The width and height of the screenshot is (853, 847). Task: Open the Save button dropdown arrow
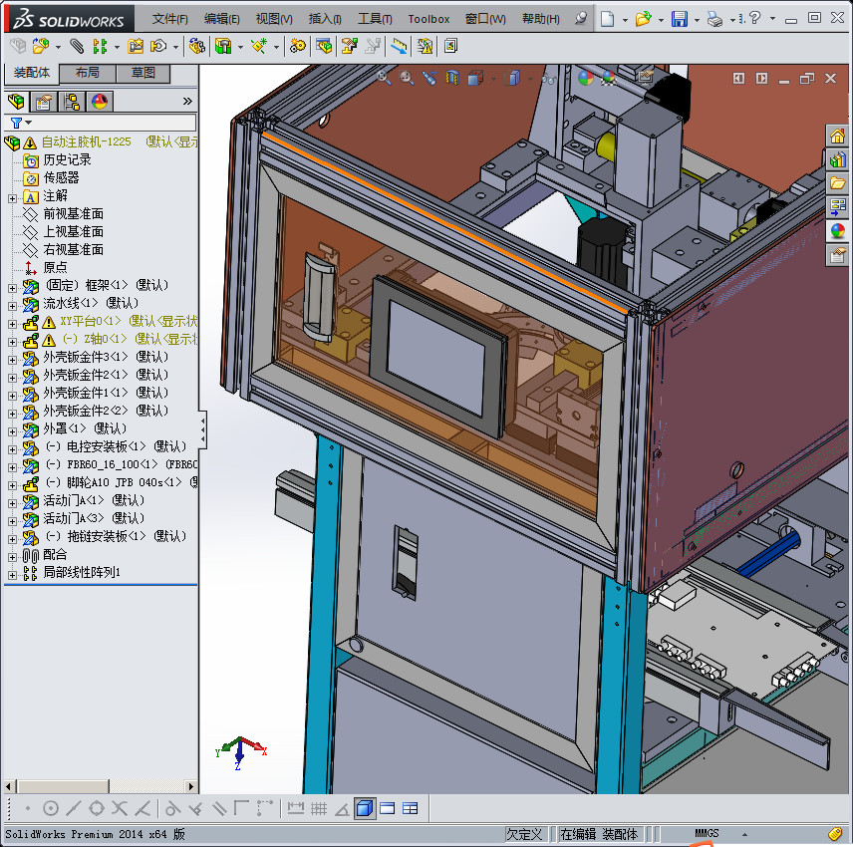[697, 20]
